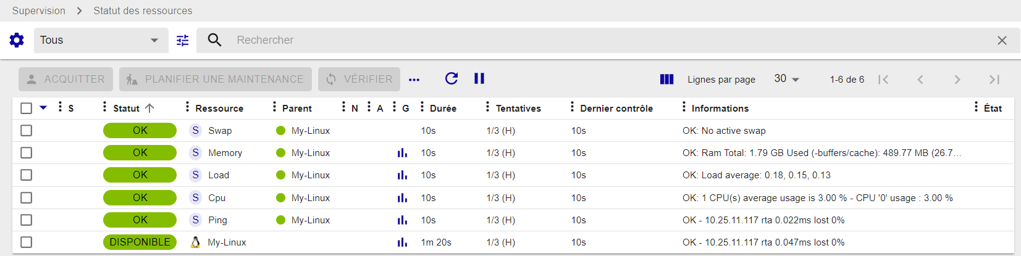Toggle the select-all header checkbox
The image size is (1021, 256).
(x=26, y=108)
